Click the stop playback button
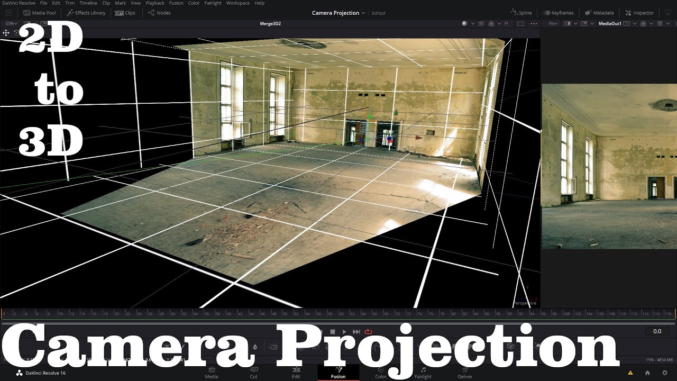 pos(333,332)
